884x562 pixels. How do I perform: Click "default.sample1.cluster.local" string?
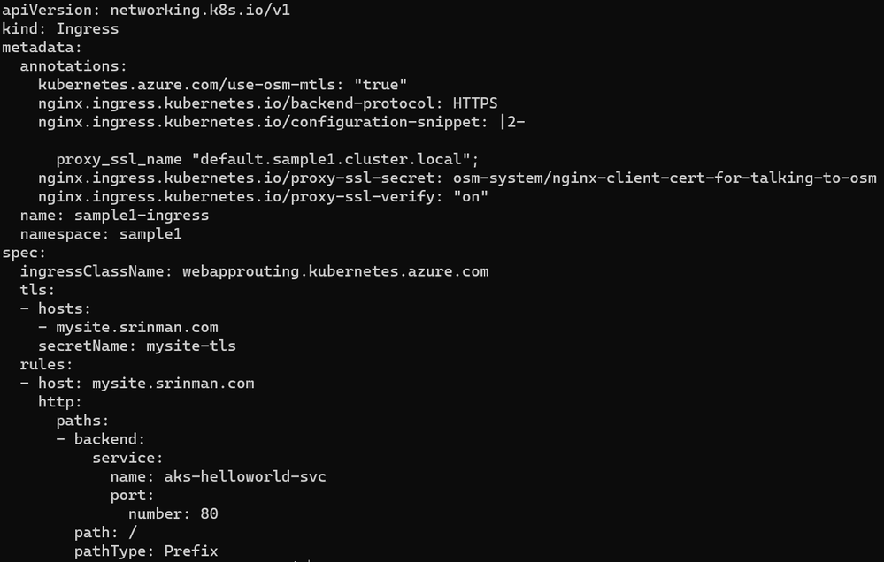click(x=331, y=159)
